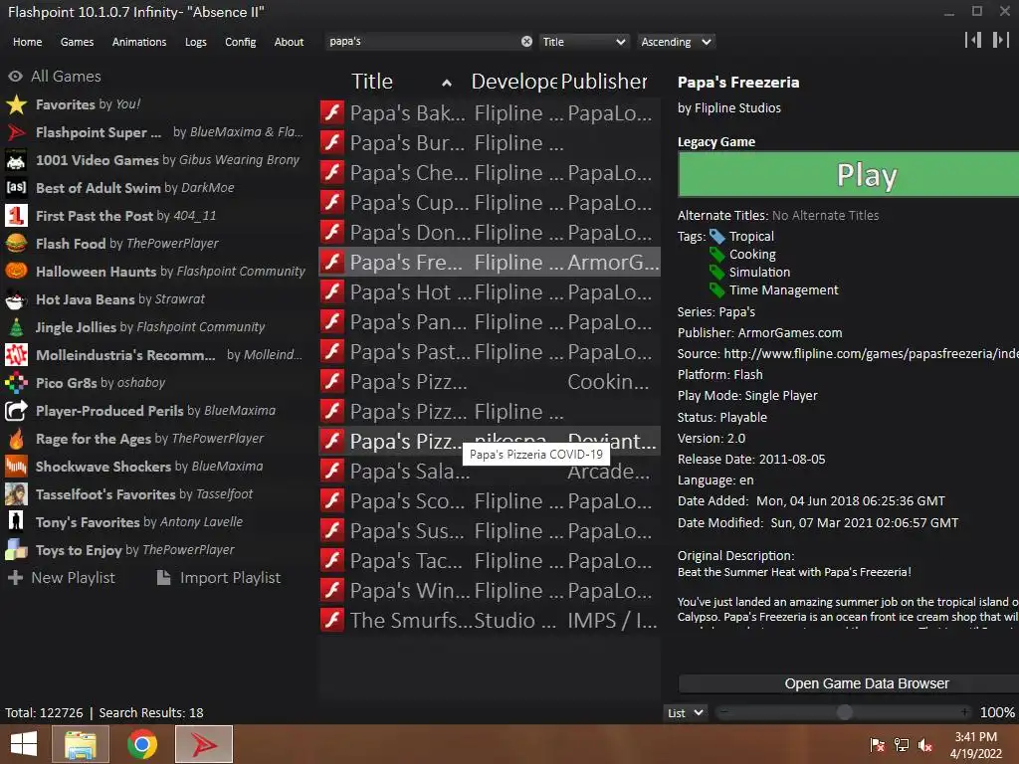
Task: Click the Import Playlist file icon
Action: [164, 578]
